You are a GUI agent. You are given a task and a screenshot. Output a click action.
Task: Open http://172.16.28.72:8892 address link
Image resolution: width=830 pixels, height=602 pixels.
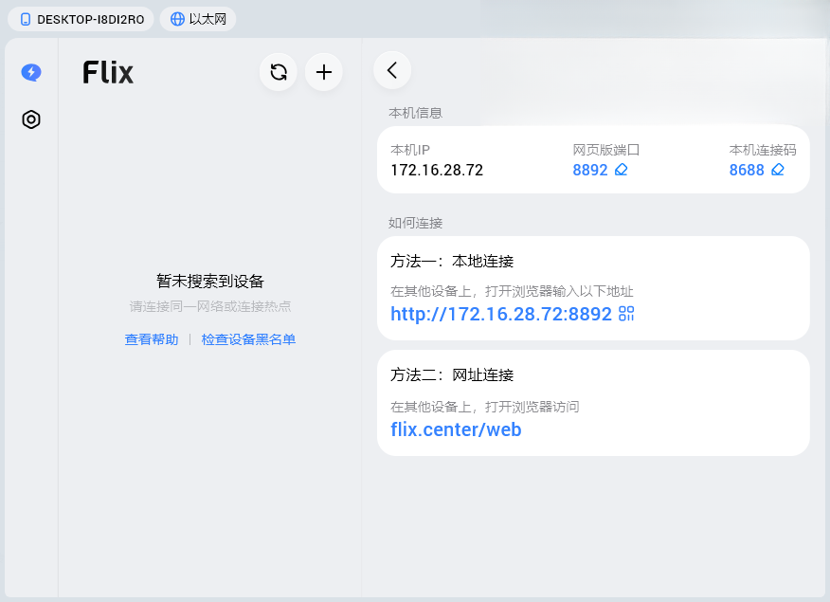coord(501,314)
